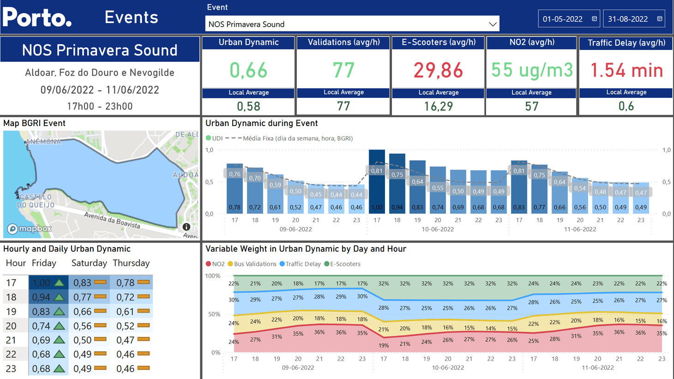The width and height of the screenshot is (674, 379).
Task: Expand the Event dropdown chevron
Action: 493,24
